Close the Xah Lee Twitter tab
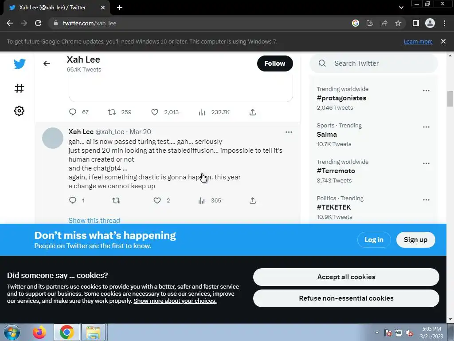454x341 pixels. (x=103, y=8)
